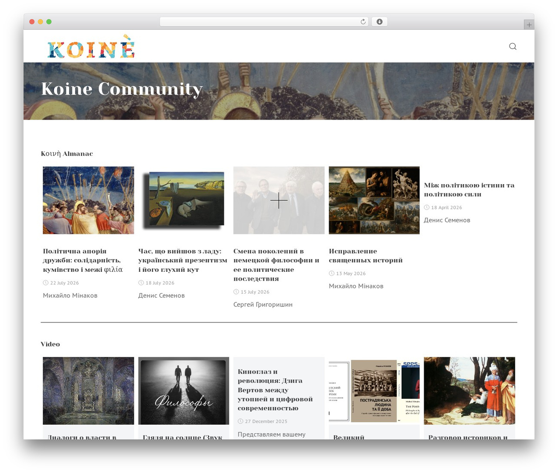The image size is (558, 473).
Task: Click the Koine Community banner title
Action: coord(122,89)
